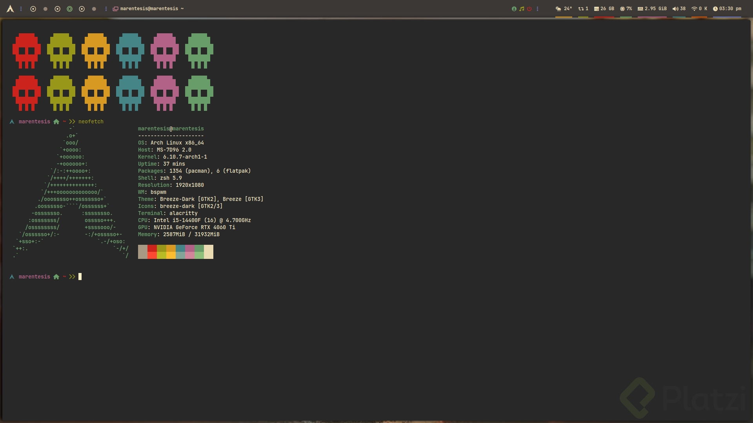Click the pending updates indicator
Viewport: 753px width, 423px height.
(583, 9)
